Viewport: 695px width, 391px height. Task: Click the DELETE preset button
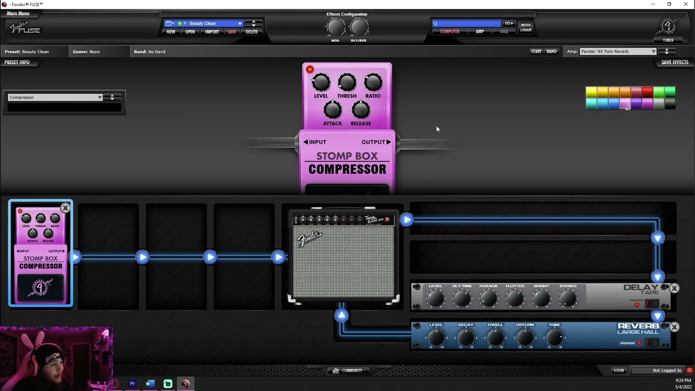click(251, 32)
